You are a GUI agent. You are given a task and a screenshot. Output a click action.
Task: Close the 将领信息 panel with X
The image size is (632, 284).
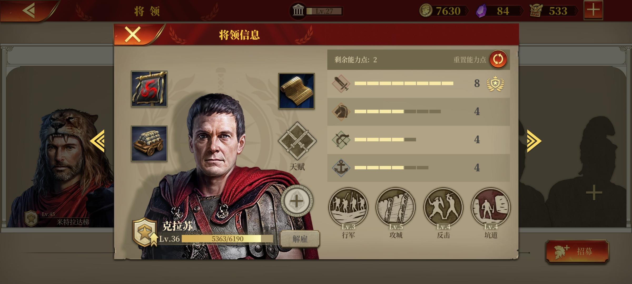point(132,34)
